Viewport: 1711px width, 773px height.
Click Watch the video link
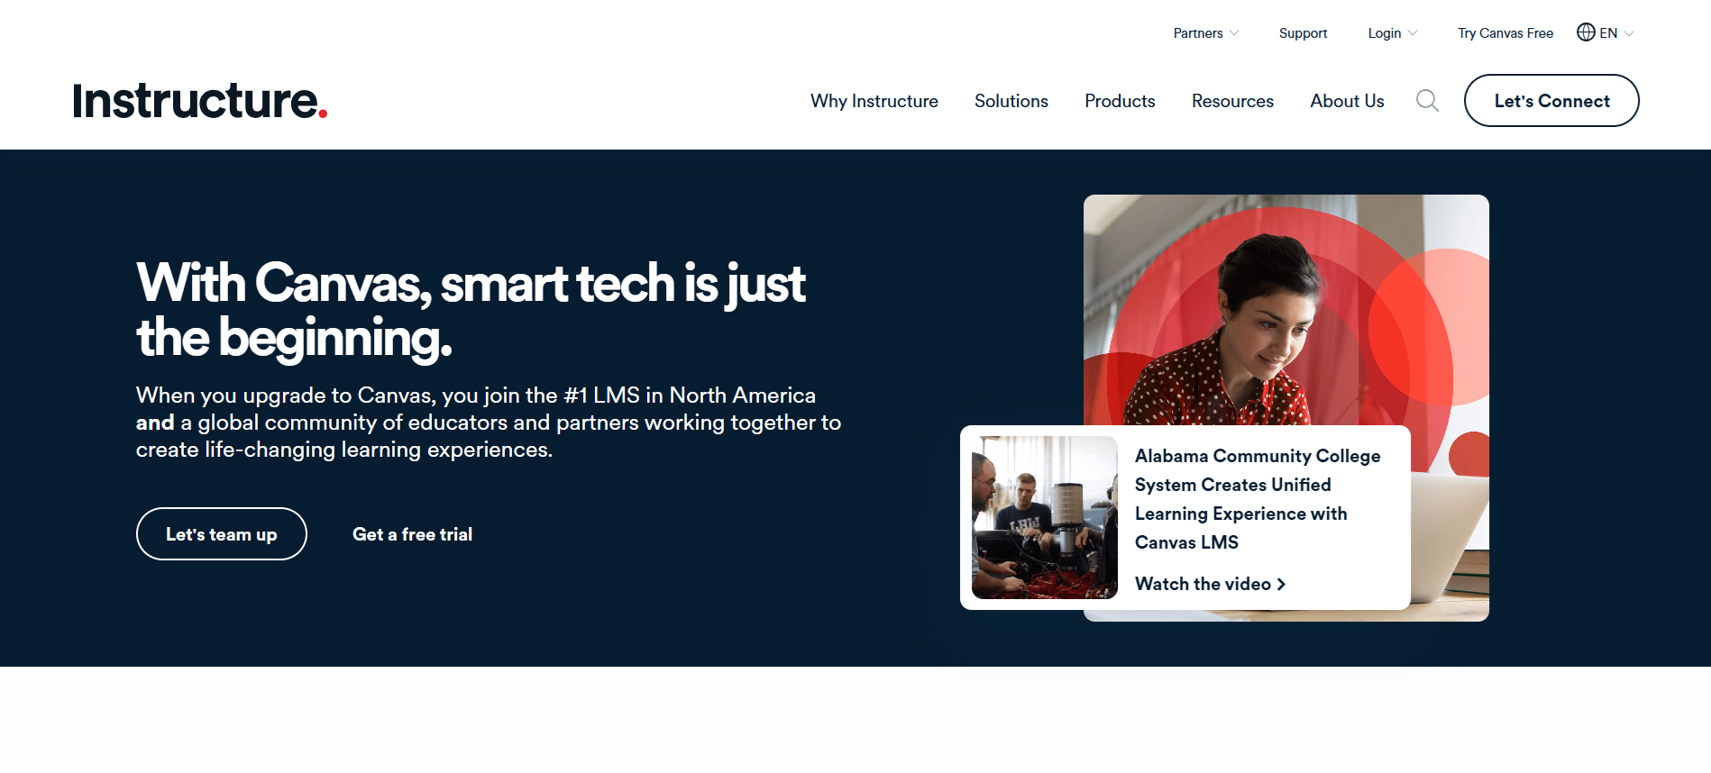tap(1210, 584)
